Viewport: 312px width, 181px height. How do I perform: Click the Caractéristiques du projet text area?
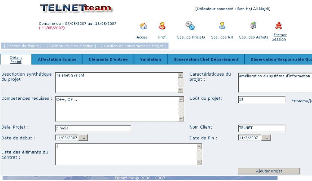(275, 83)
